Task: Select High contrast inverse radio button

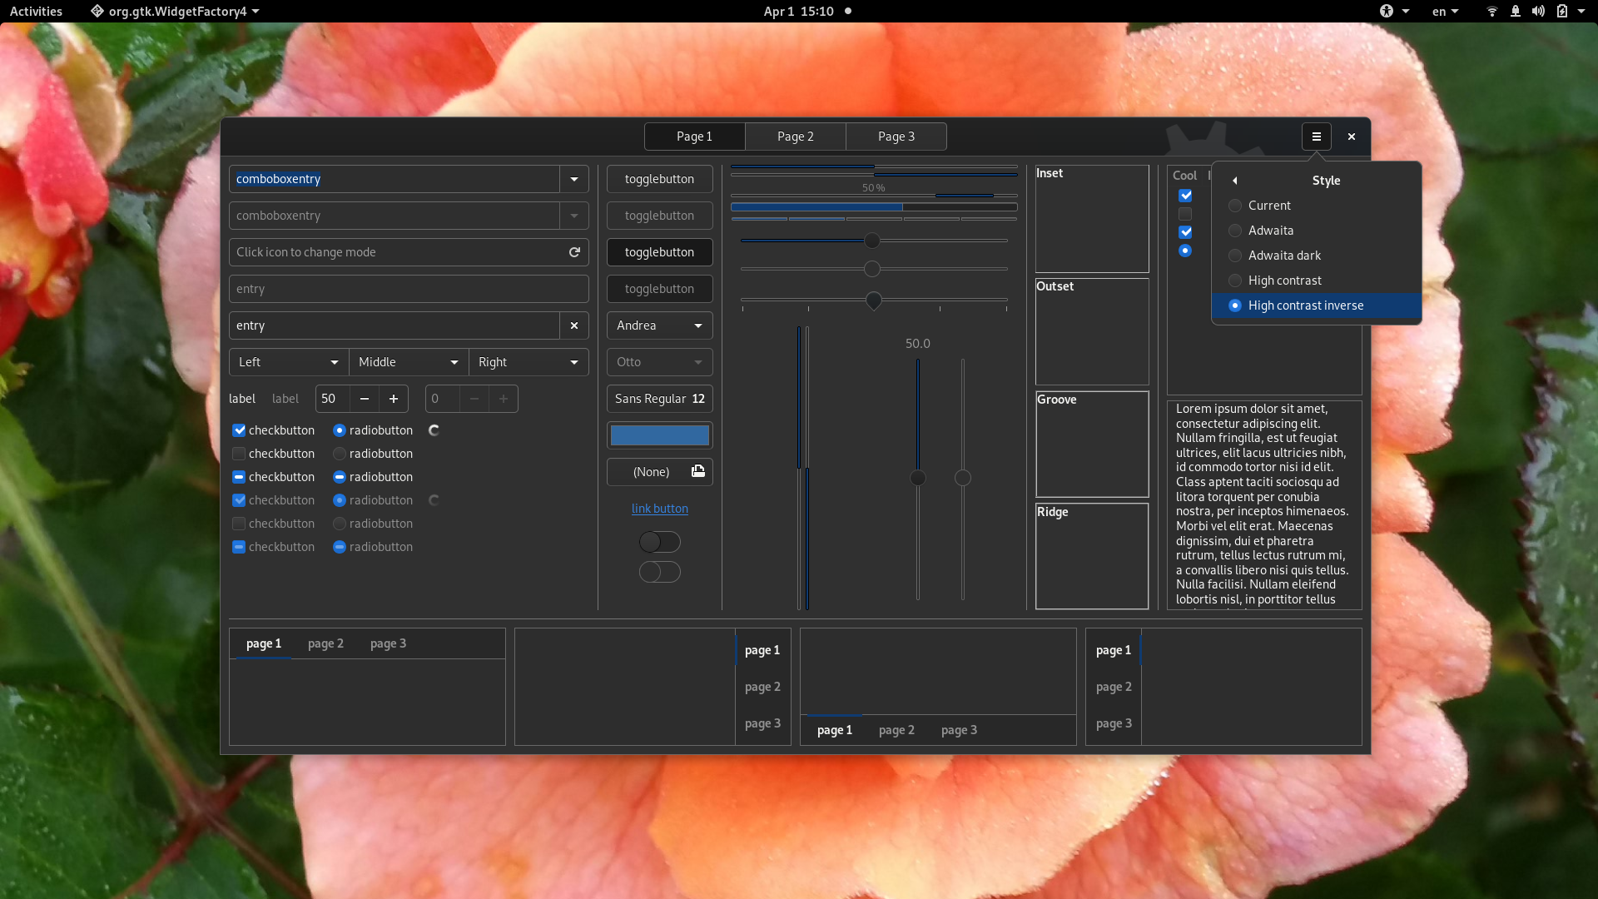Action: click(1235, 305)
